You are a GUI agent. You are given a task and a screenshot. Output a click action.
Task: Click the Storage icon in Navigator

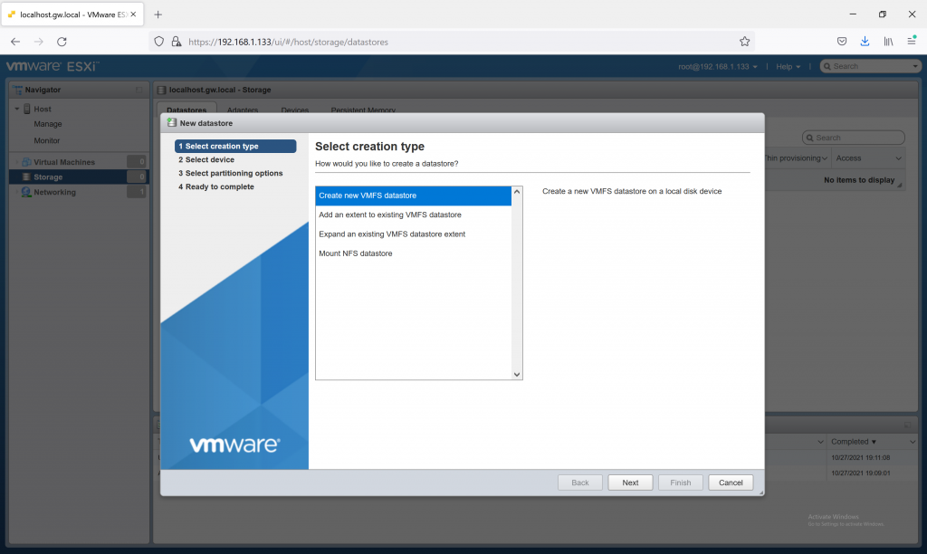tap(26, 177)
